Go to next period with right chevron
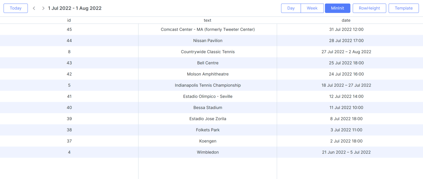423x179 pixels. click(43, 8)
